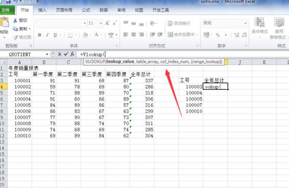Toggle Bold formatting

click(x=39, y=35)
